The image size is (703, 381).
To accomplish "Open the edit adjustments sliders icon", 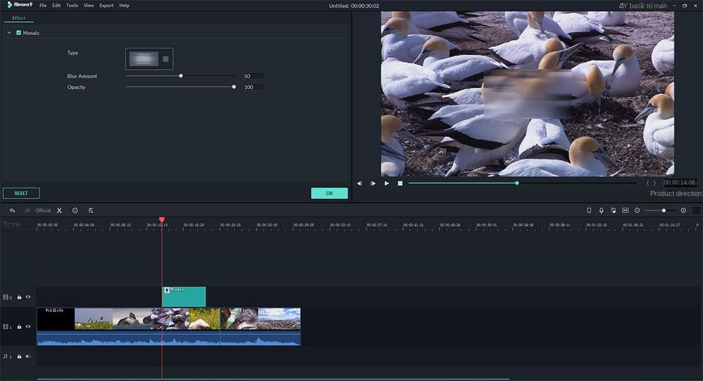I will click(91, 210).
